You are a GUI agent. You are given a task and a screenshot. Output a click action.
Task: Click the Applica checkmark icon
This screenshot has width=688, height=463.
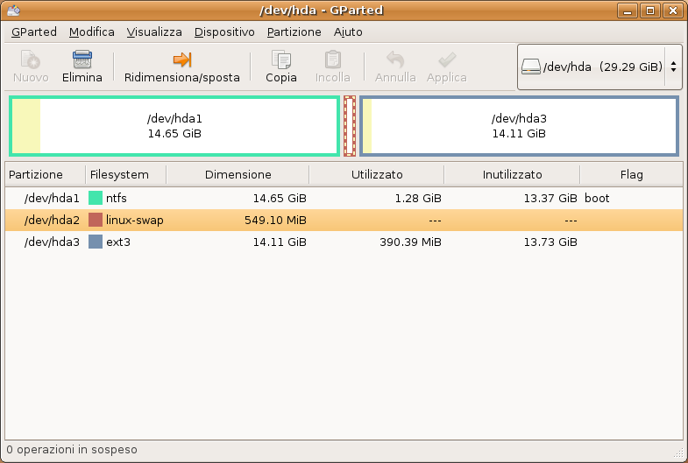point(447,60)
